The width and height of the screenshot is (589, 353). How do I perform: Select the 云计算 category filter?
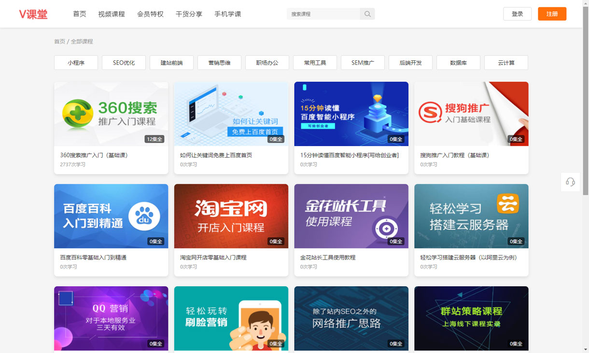pos(506,63)
